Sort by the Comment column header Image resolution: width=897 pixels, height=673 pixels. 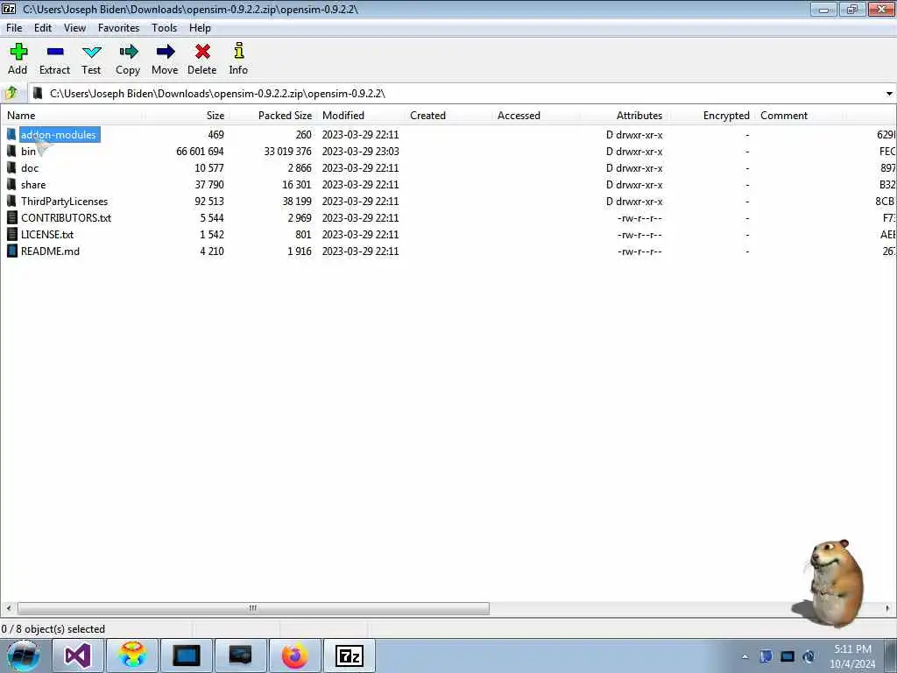click(x=799, y=115)
